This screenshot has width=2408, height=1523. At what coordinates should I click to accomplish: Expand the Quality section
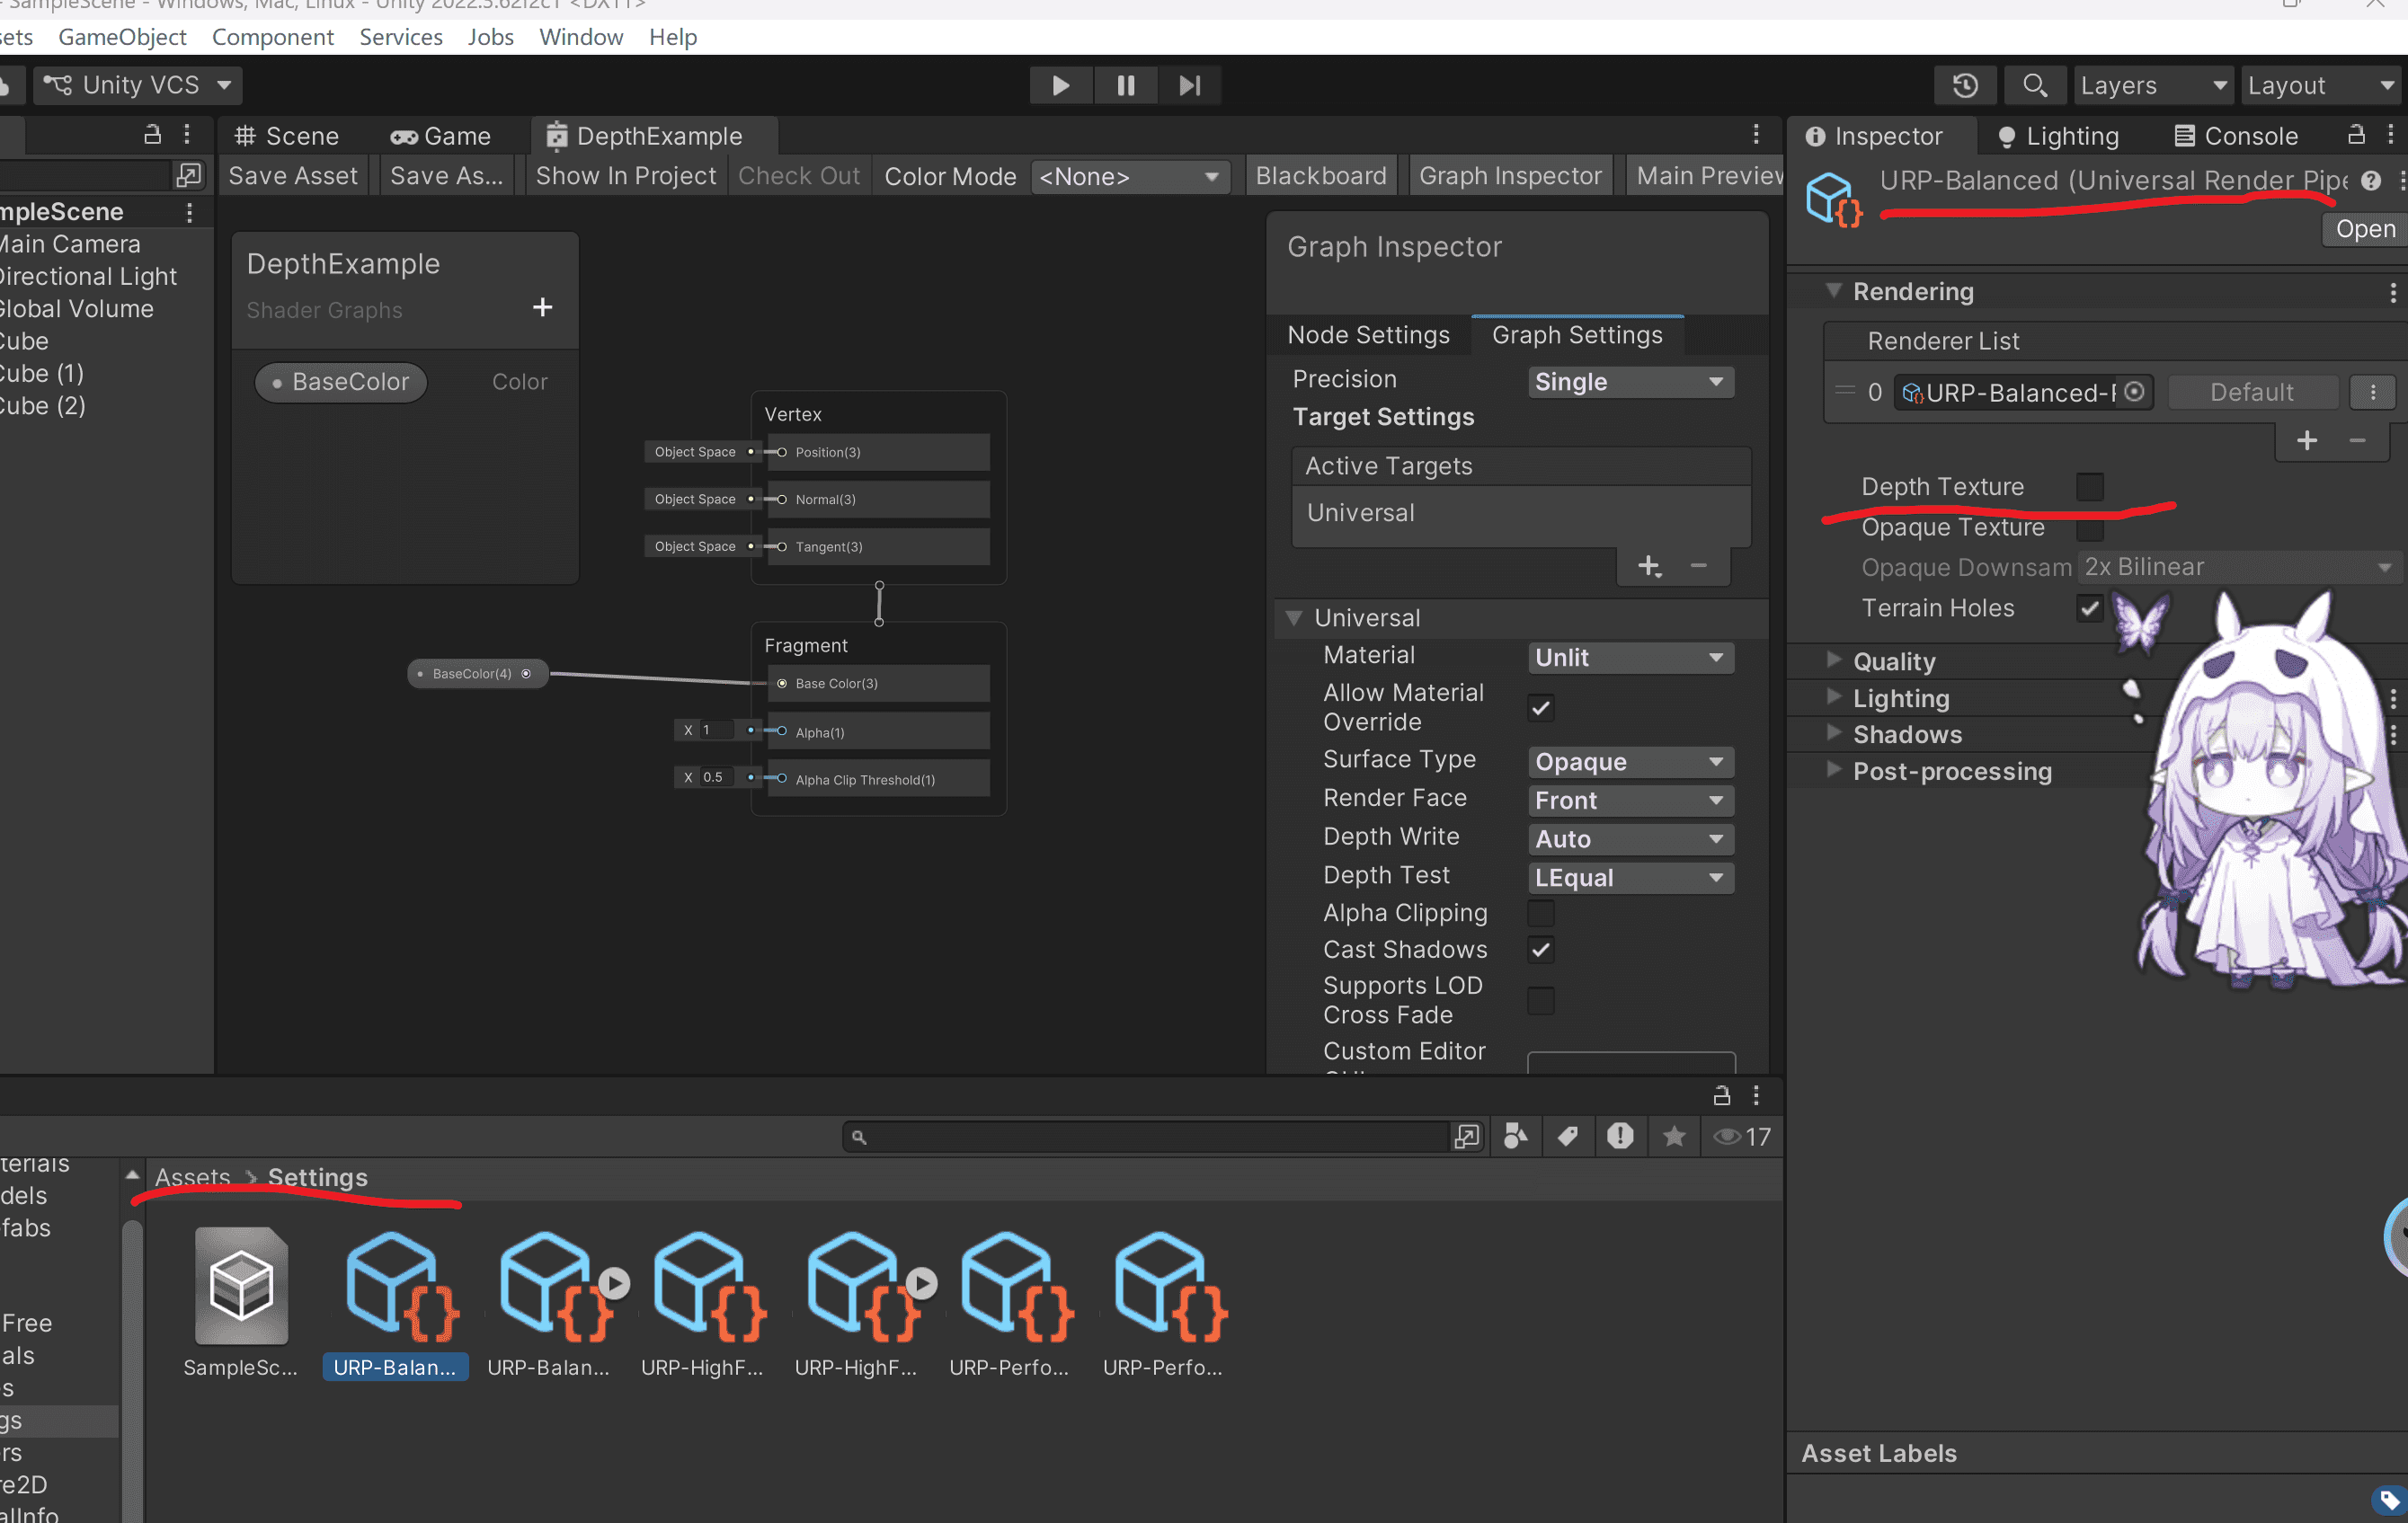click(1833, 660)
